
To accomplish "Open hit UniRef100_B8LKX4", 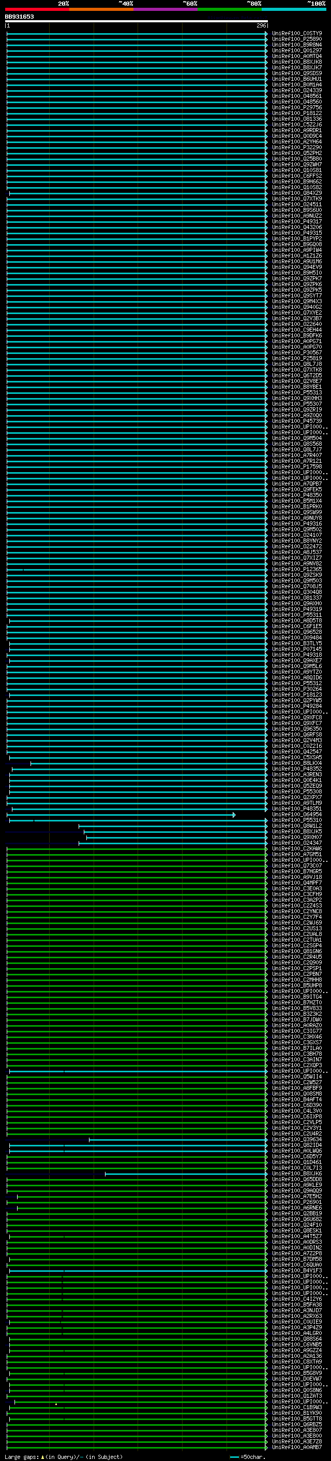I will coord(297,763).
